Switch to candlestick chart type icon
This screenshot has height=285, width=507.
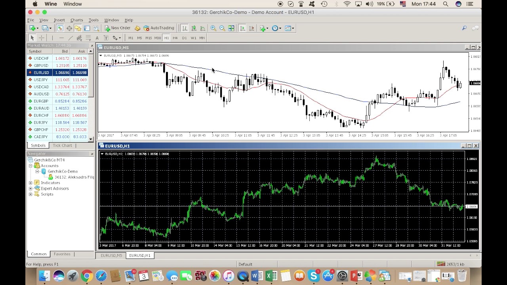point(194,28)
